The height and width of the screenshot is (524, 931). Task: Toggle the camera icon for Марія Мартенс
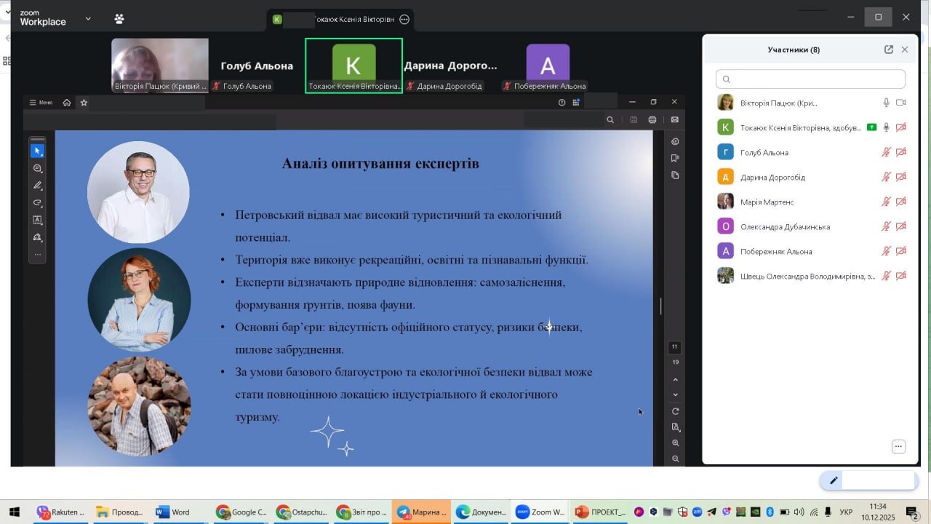[x=901, y=202]
